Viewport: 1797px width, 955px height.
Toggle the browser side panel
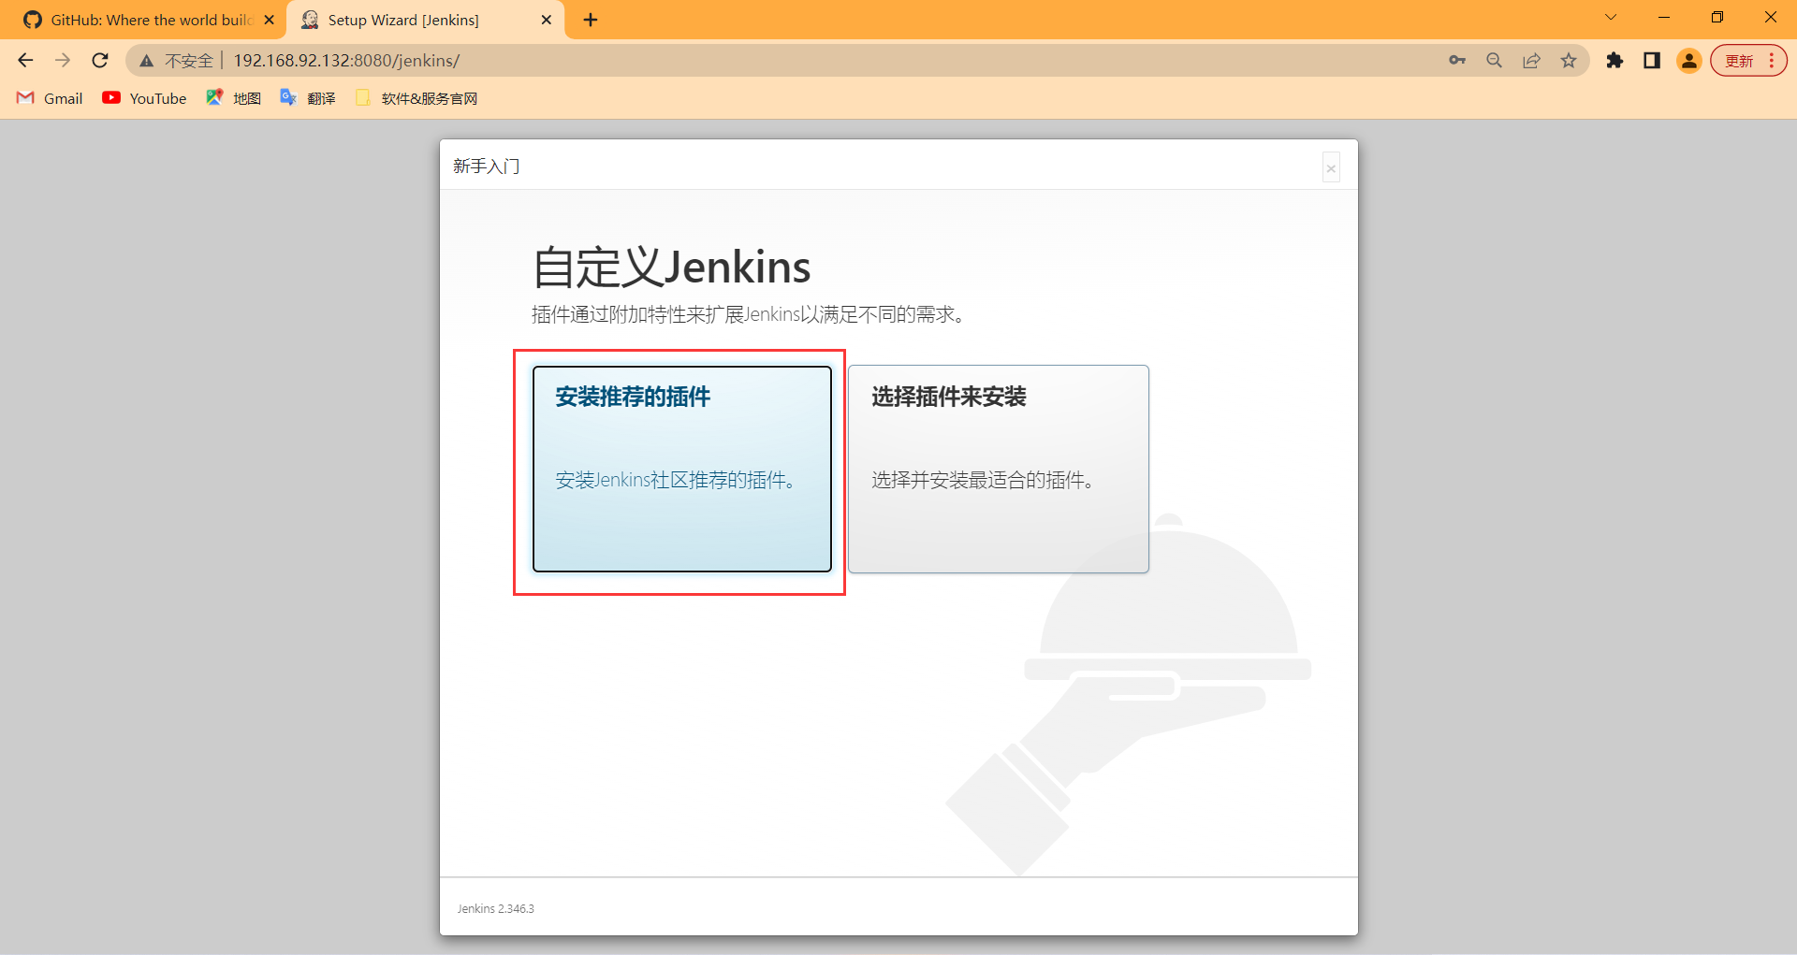[1652, 61]
